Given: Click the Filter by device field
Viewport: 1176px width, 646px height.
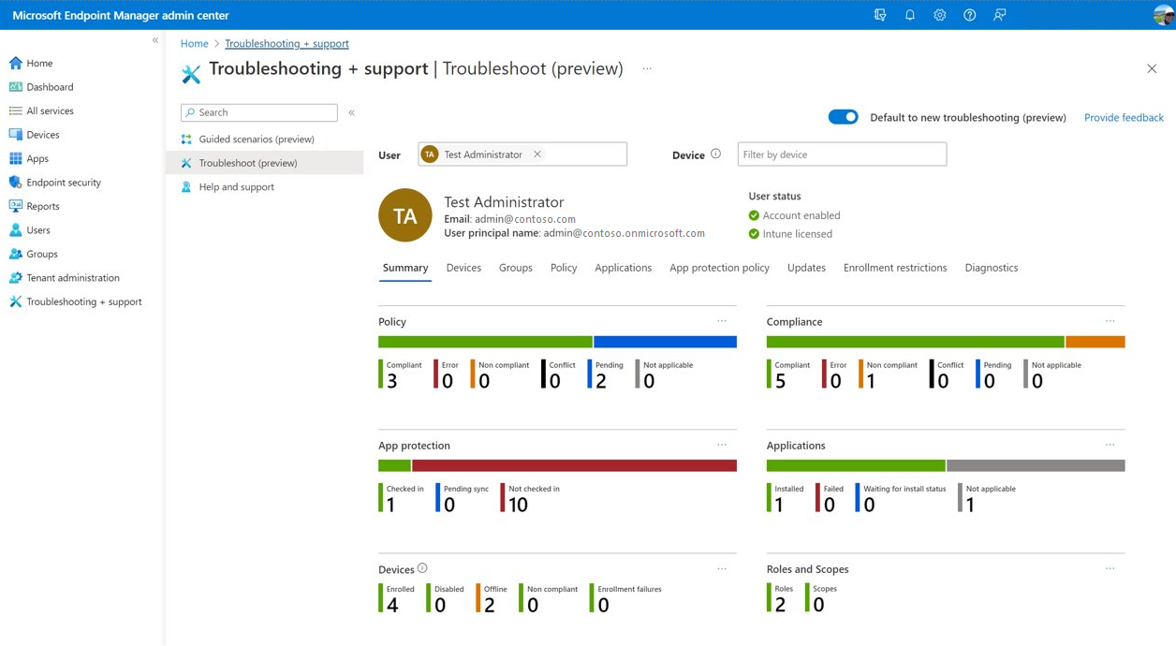Looking at the screenshot, I should (842, 154).
